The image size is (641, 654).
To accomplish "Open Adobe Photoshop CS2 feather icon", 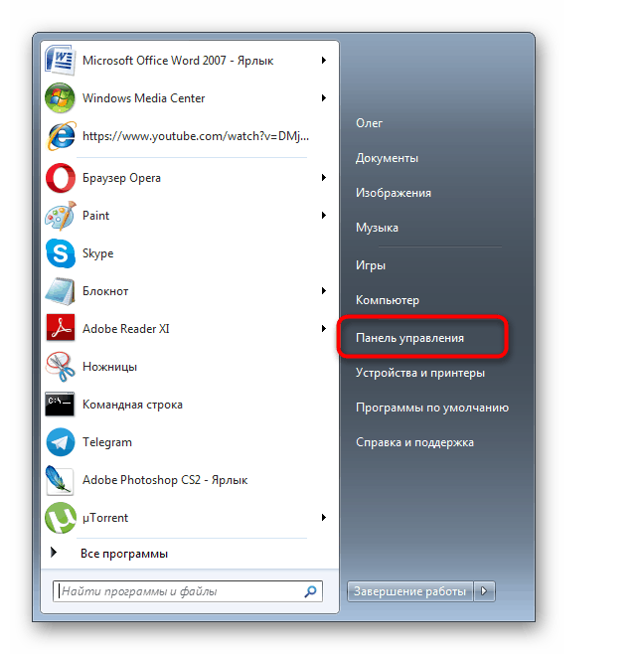I will 60,480.
